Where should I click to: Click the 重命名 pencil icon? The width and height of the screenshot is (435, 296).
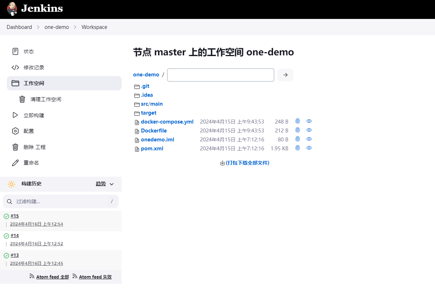(x=15, y=163)
